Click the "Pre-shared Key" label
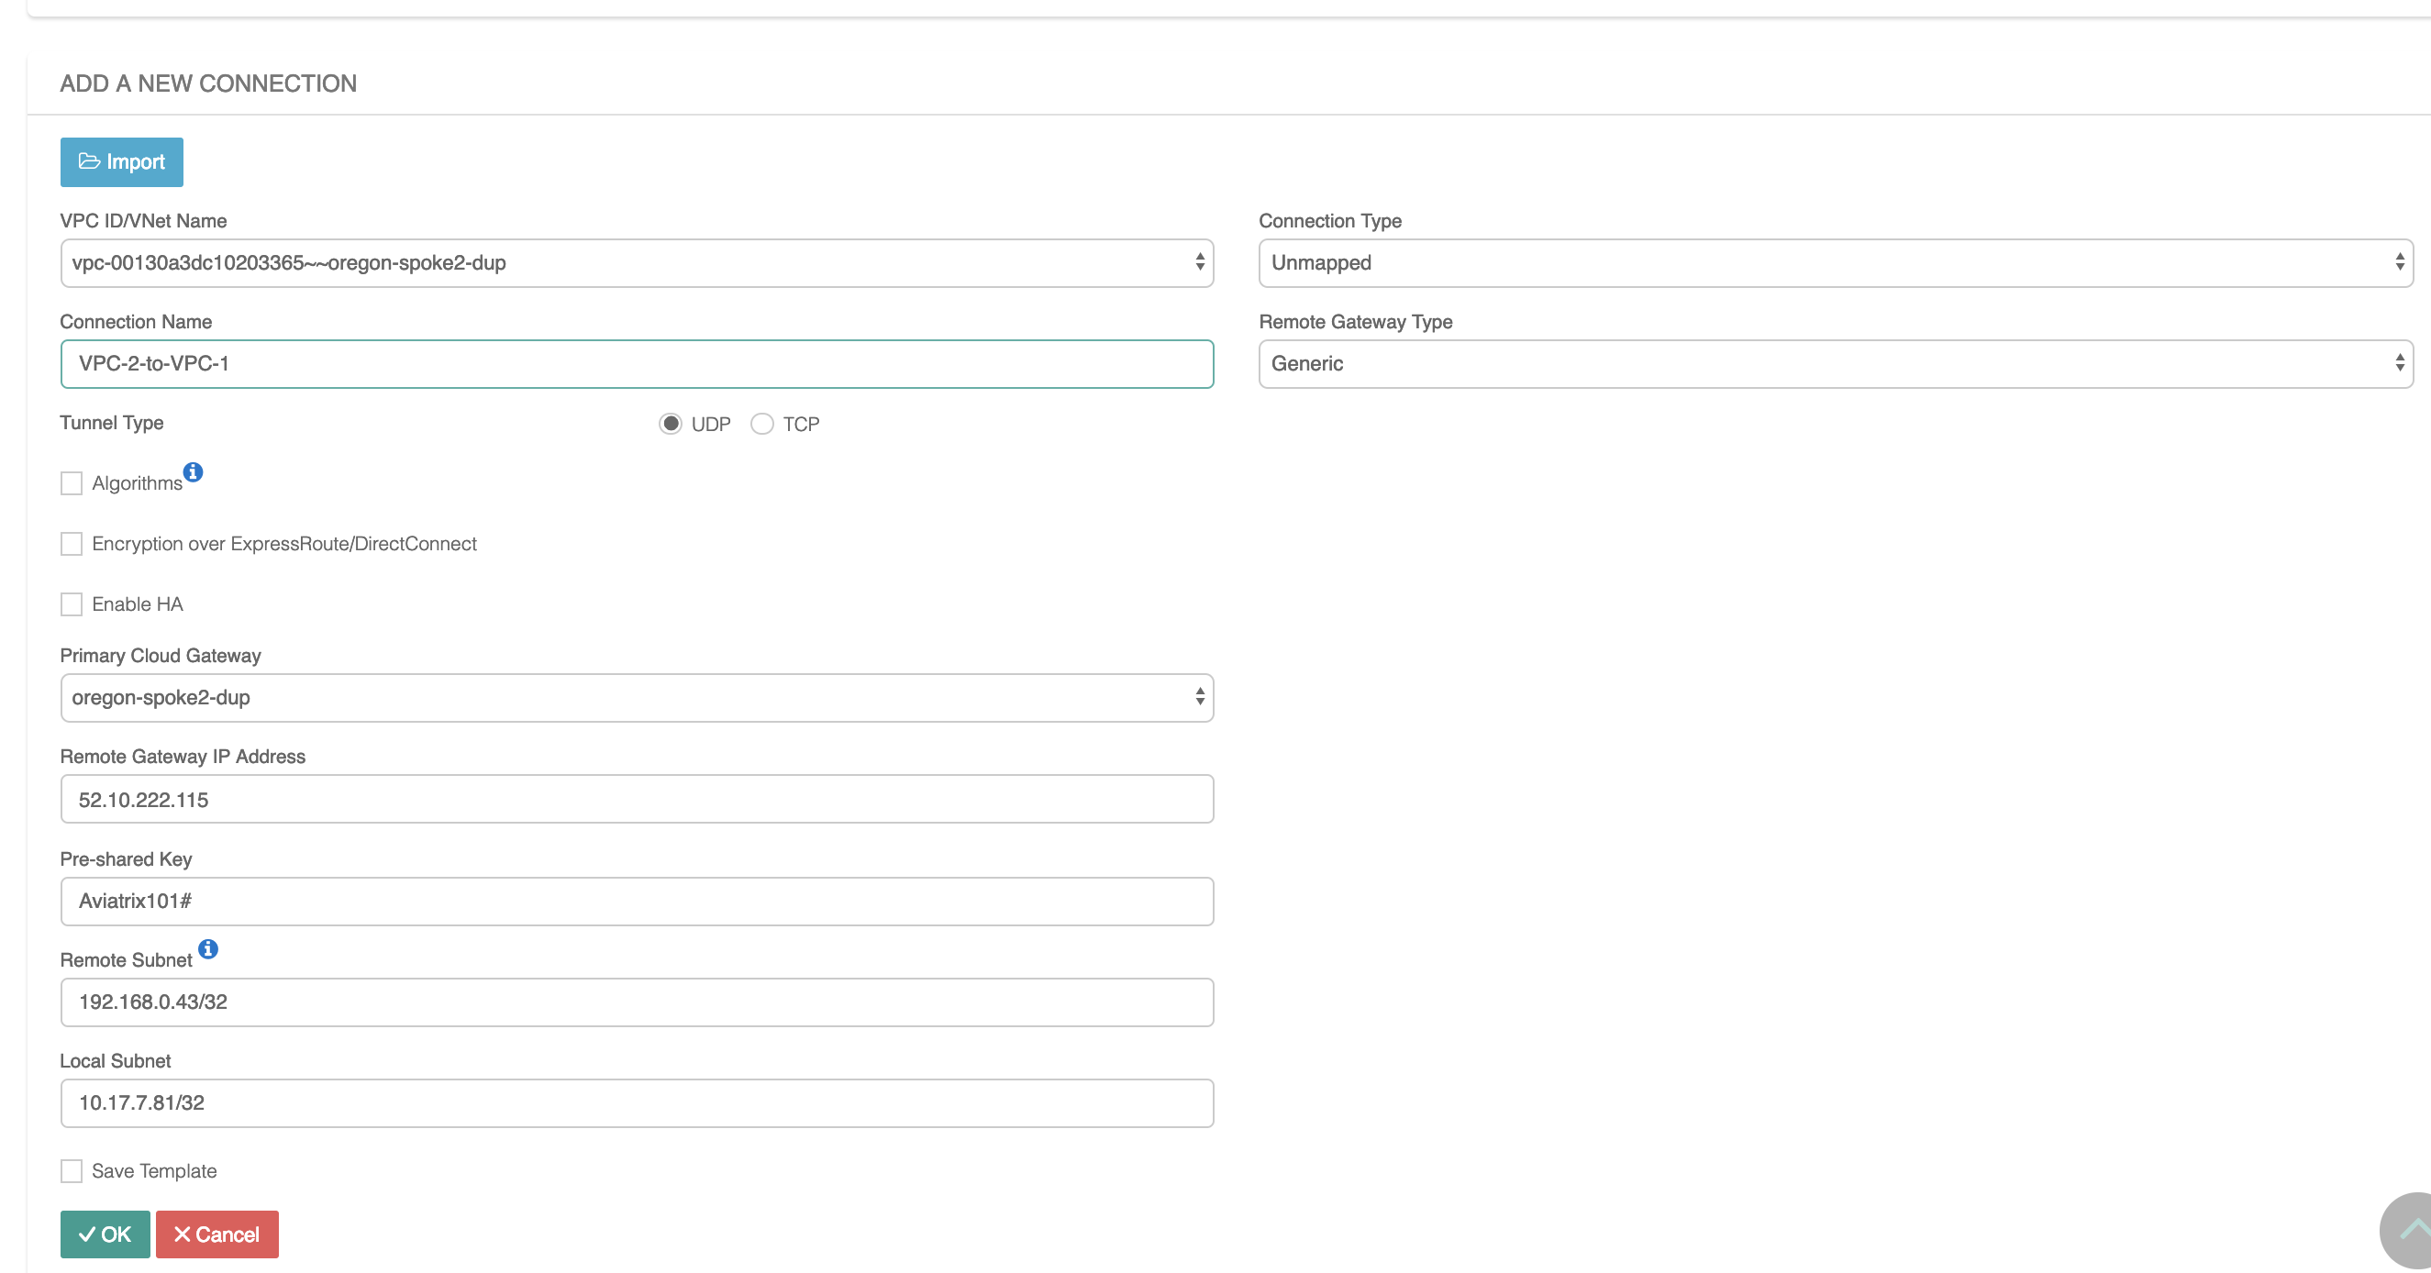This screenshot has width=2431, height=1273. (x=126, y=858)
